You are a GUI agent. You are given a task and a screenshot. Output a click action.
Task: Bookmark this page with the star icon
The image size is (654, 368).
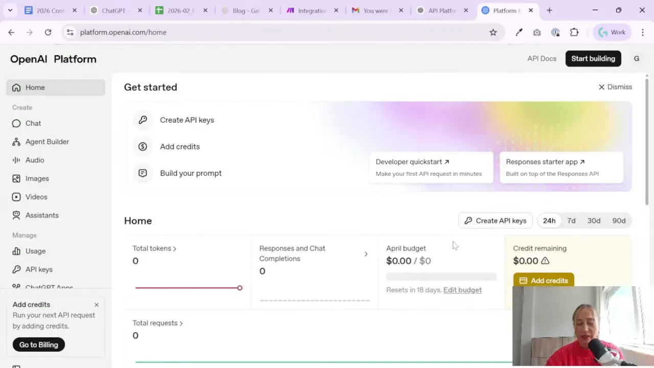493,32
